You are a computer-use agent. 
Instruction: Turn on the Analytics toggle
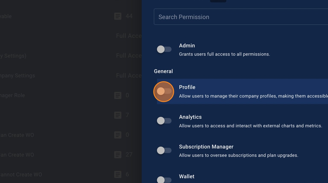pyautogui.click(x=164, y=121)
